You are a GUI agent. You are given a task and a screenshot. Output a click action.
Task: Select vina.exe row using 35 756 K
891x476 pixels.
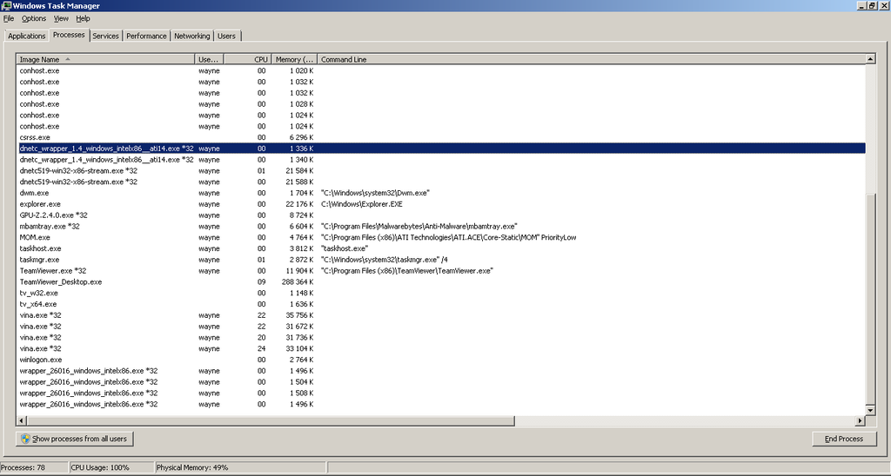[x=441, y=315]
